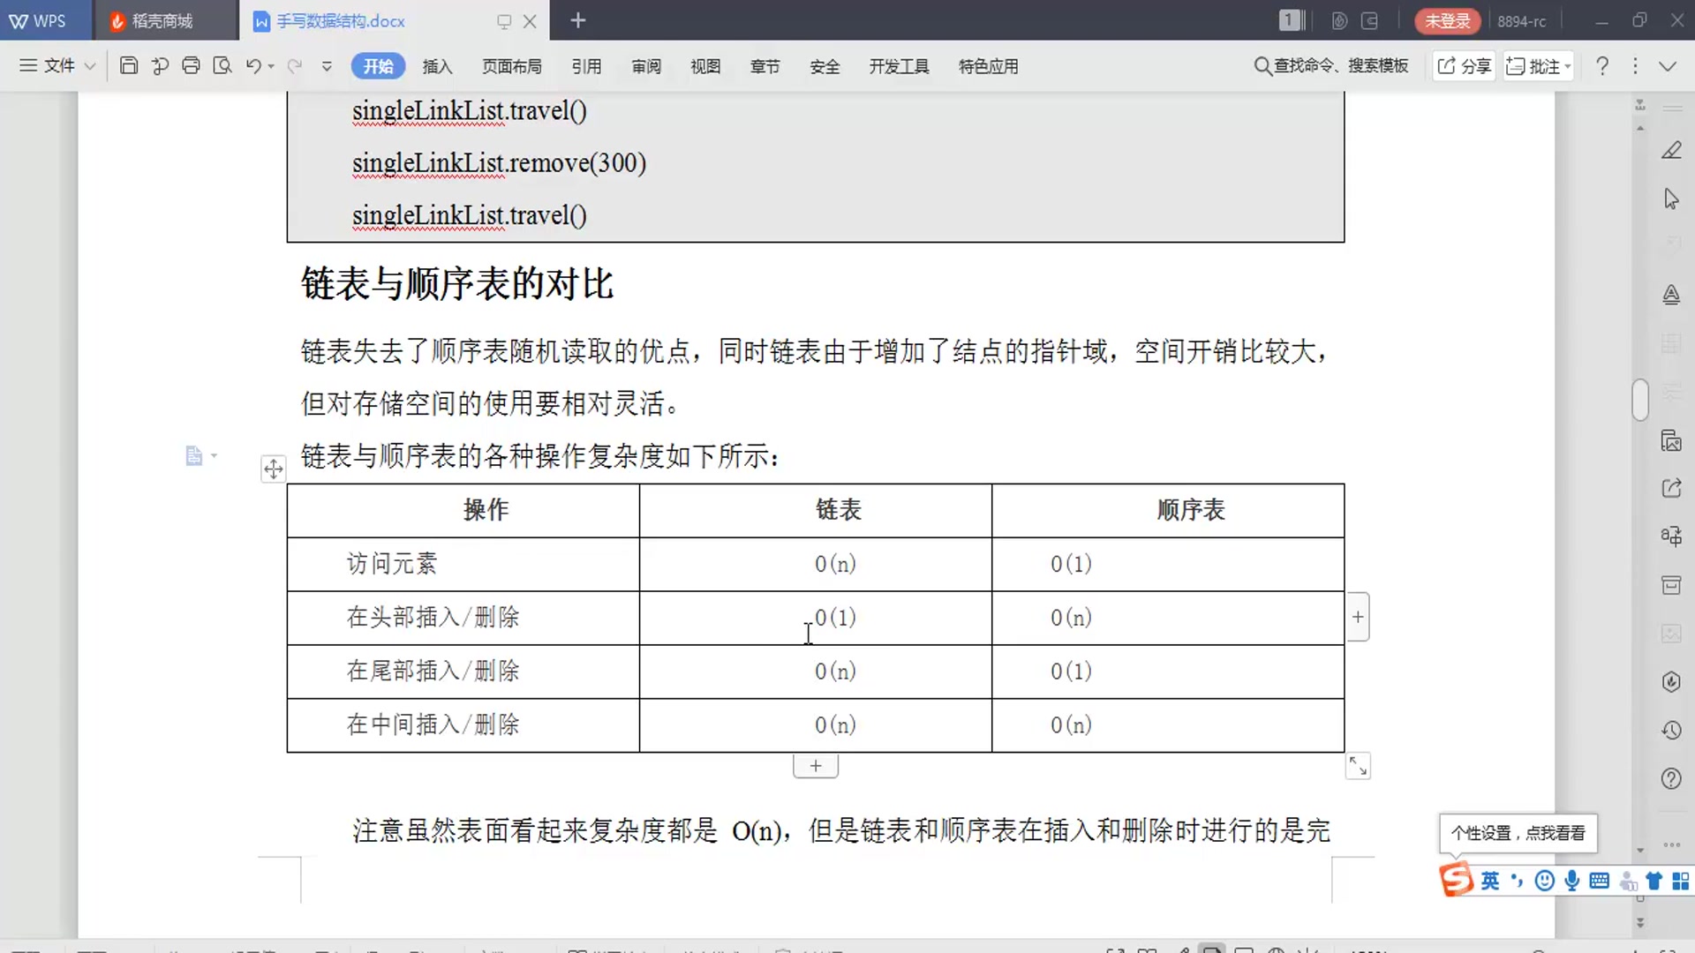This screenshot has height=953, width=1695.
Task: Toggle English/Chinese mode on Sogou input bar
Action: (x=1489, y=881)
